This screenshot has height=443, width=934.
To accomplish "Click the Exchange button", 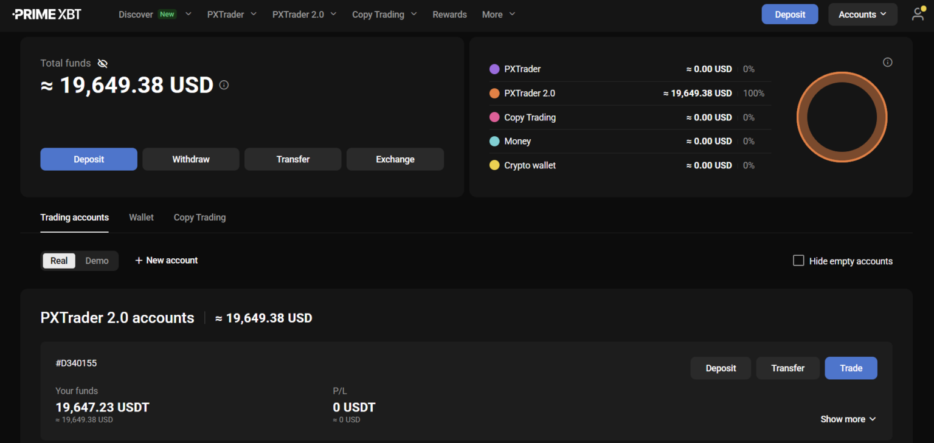I will 395,159.
